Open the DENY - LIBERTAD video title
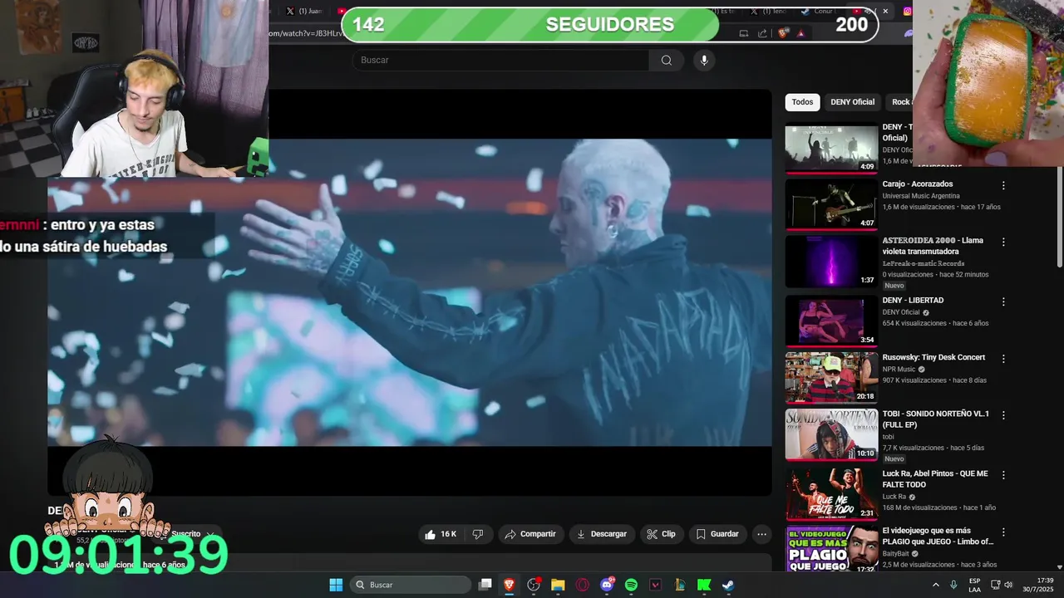 coord(913,300)
